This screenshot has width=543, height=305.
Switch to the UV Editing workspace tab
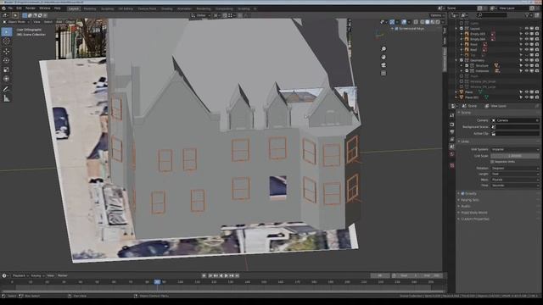(126, 8)
